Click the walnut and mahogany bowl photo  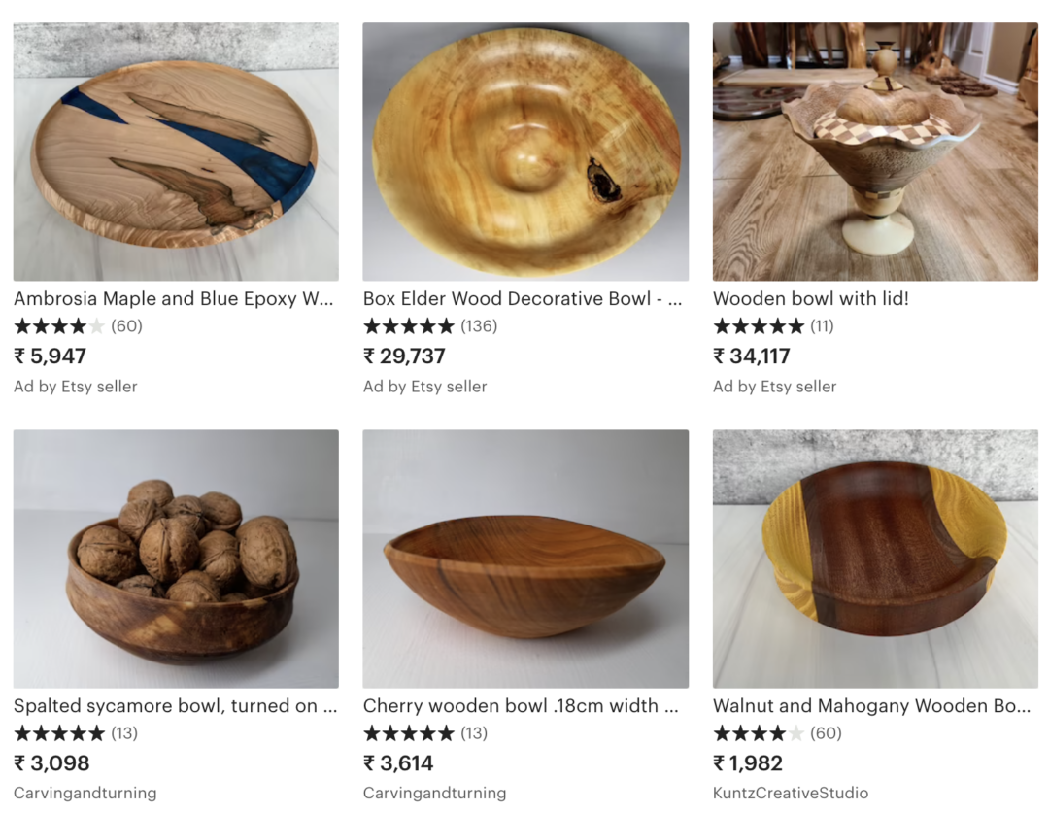(874, 556)
